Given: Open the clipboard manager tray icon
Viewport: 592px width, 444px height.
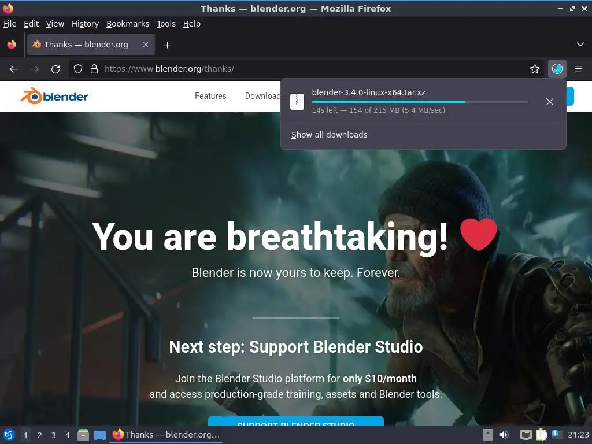Looking at the screenshot, I should [x=541, y=435].
